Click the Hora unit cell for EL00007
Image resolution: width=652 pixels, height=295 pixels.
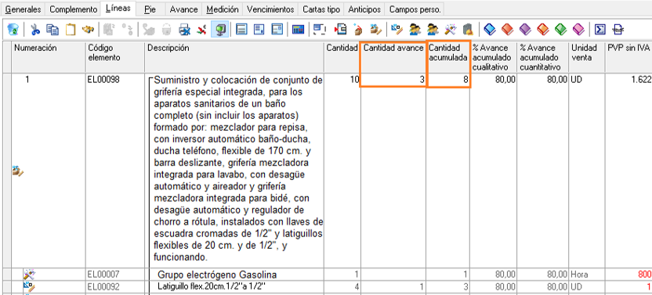[x=586, y=275]
